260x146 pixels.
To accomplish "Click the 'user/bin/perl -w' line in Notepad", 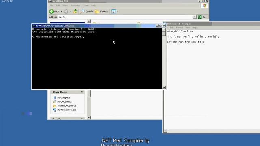I will (180, 31).
